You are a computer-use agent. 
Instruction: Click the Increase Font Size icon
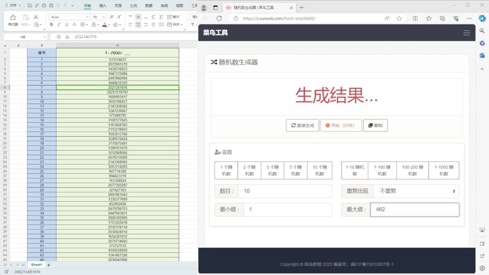[x=112, y=17]
